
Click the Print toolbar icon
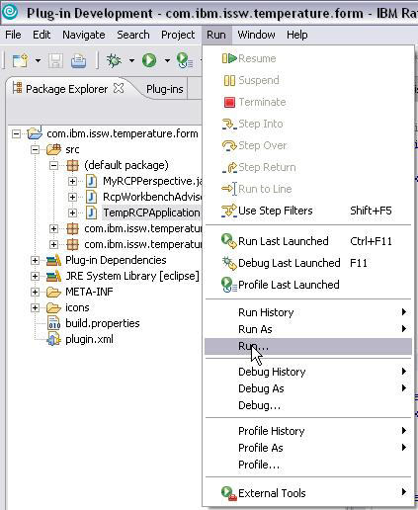78,60
